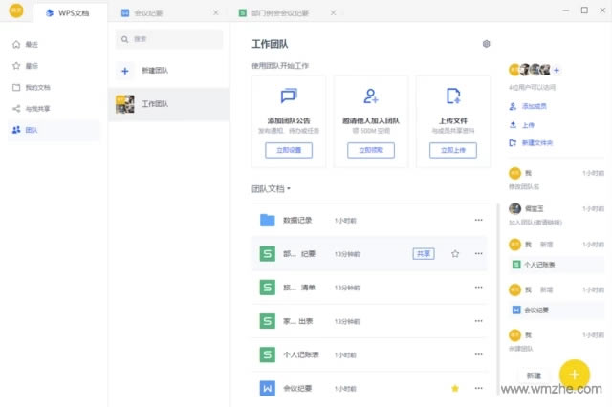Click the 立即上传 button

(x=453, y=150)
